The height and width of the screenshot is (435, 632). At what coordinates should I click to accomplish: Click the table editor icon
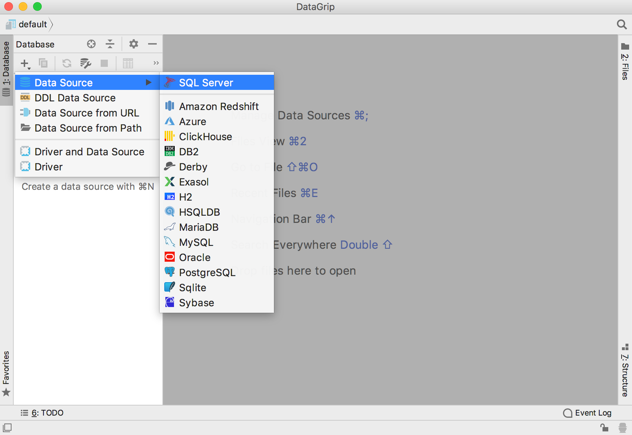[x=128, y=63]
